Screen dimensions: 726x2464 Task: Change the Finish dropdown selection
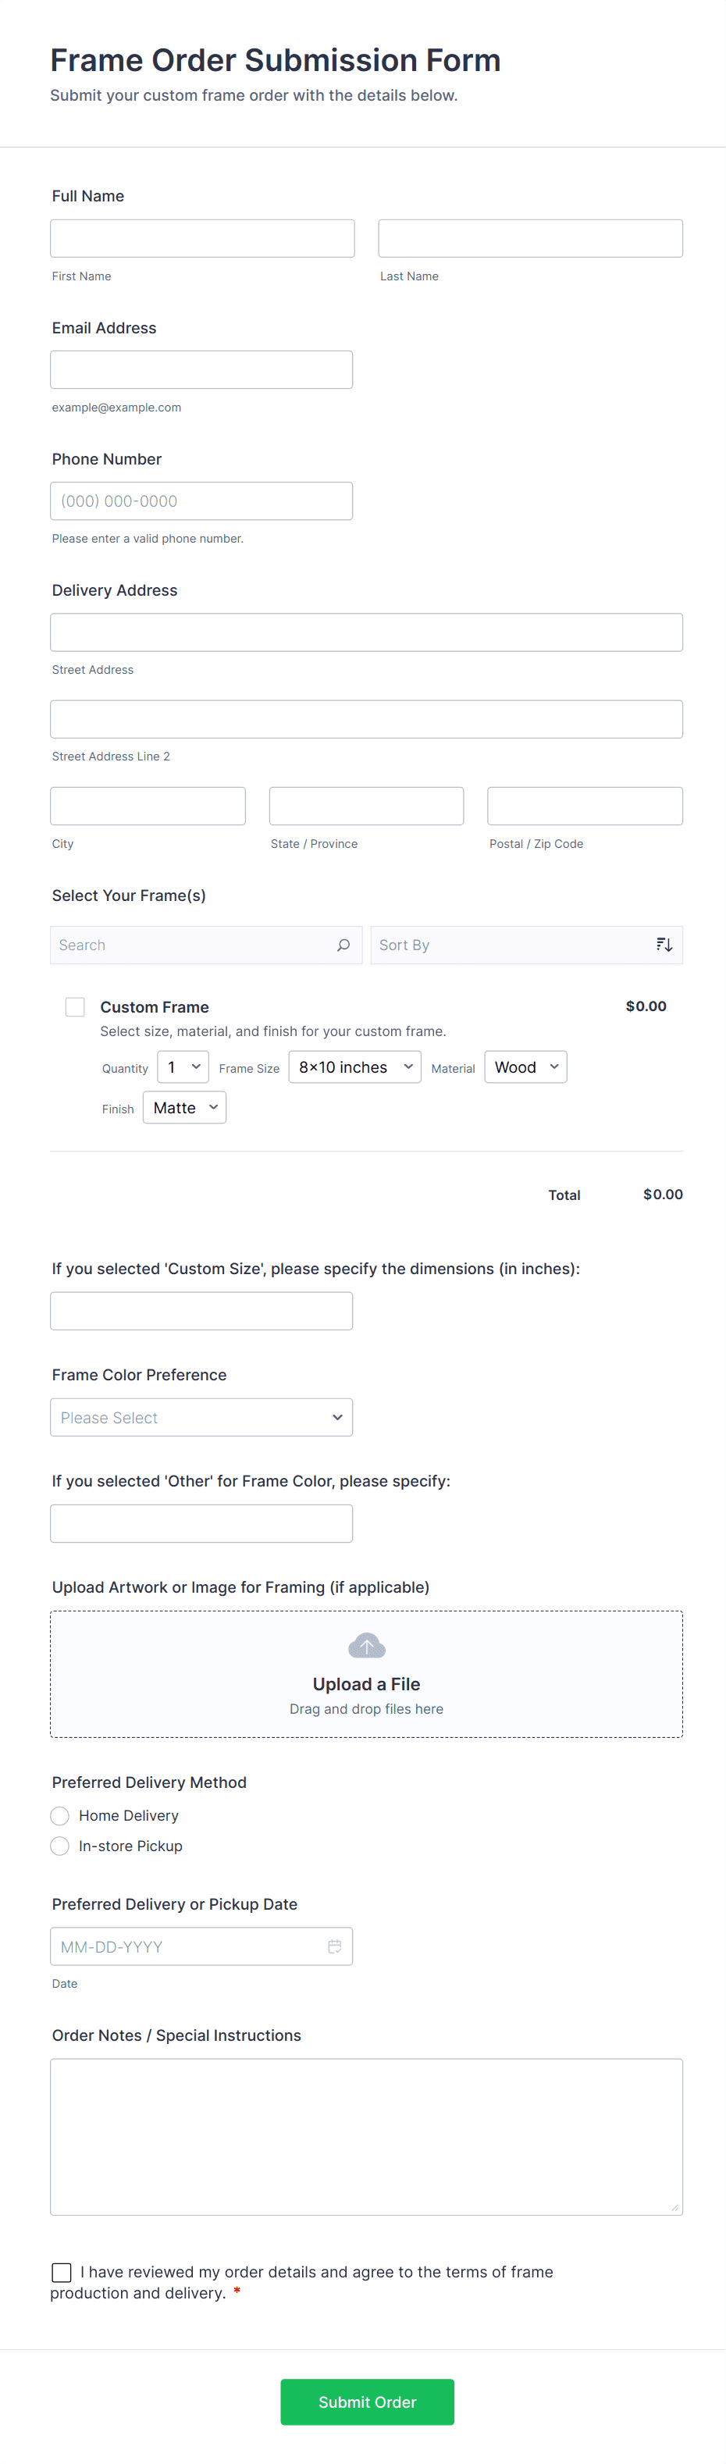[184, 1108]
